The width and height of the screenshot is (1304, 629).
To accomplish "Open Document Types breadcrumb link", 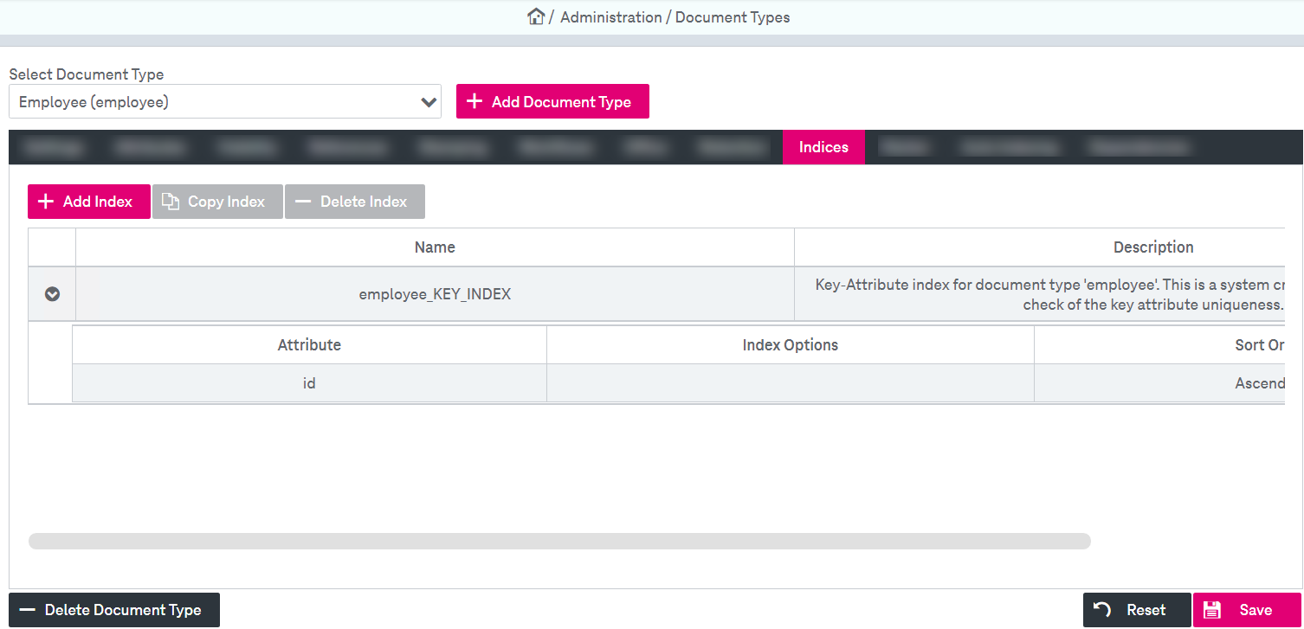I will pyautogui.click(x=732, y=17).
